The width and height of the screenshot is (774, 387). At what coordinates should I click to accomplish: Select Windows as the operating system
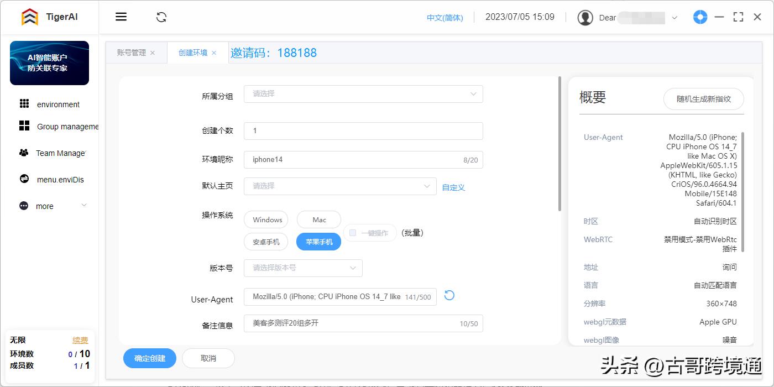click(x=266, y=219)
